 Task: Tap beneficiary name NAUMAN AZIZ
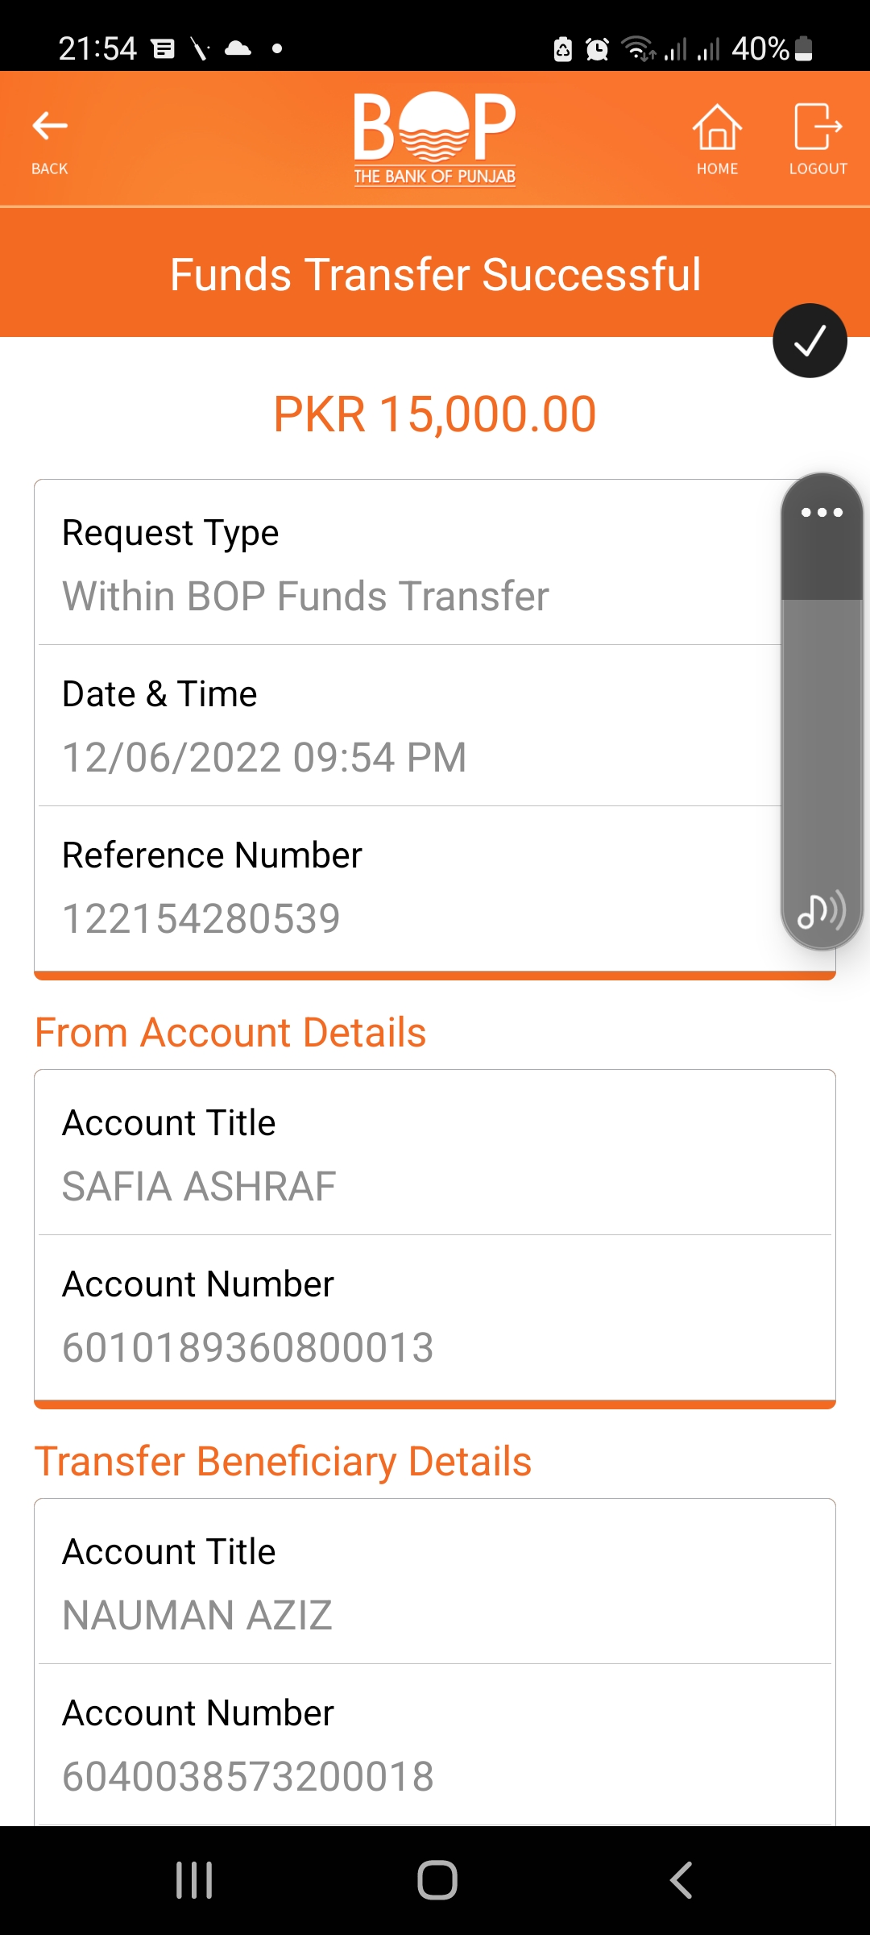197,1616
